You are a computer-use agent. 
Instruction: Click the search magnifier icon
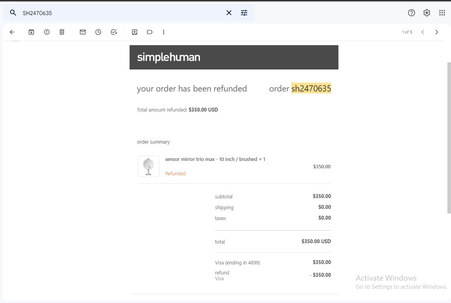coord(13,13)
